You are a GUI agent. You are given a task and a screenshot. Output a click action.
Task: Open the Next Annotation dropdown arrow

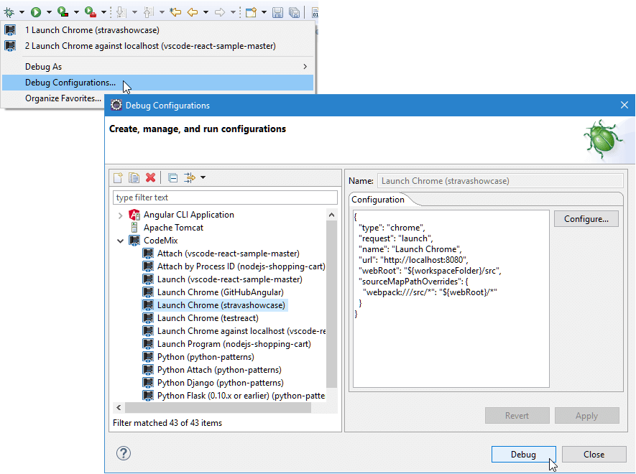click(134, 13)
